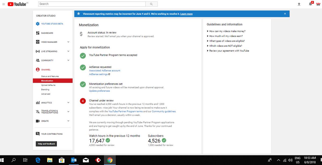
Task: Open the notifications bell
Action: pyautogui.click(x=310, y=4)
